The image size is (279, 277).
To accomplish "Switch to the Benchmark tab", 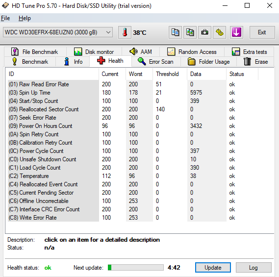I will (30, 62).
